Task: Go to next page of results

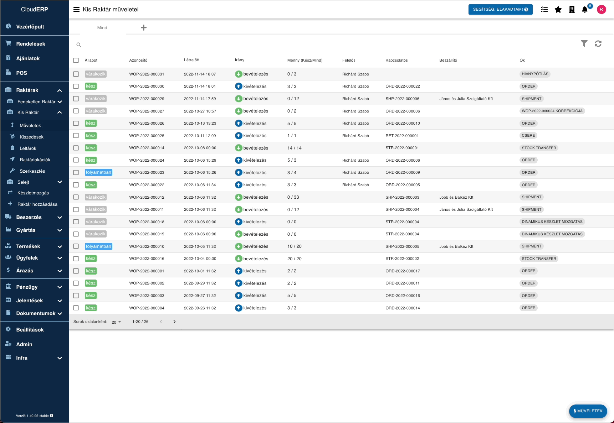Action: (x=174, y=322)
